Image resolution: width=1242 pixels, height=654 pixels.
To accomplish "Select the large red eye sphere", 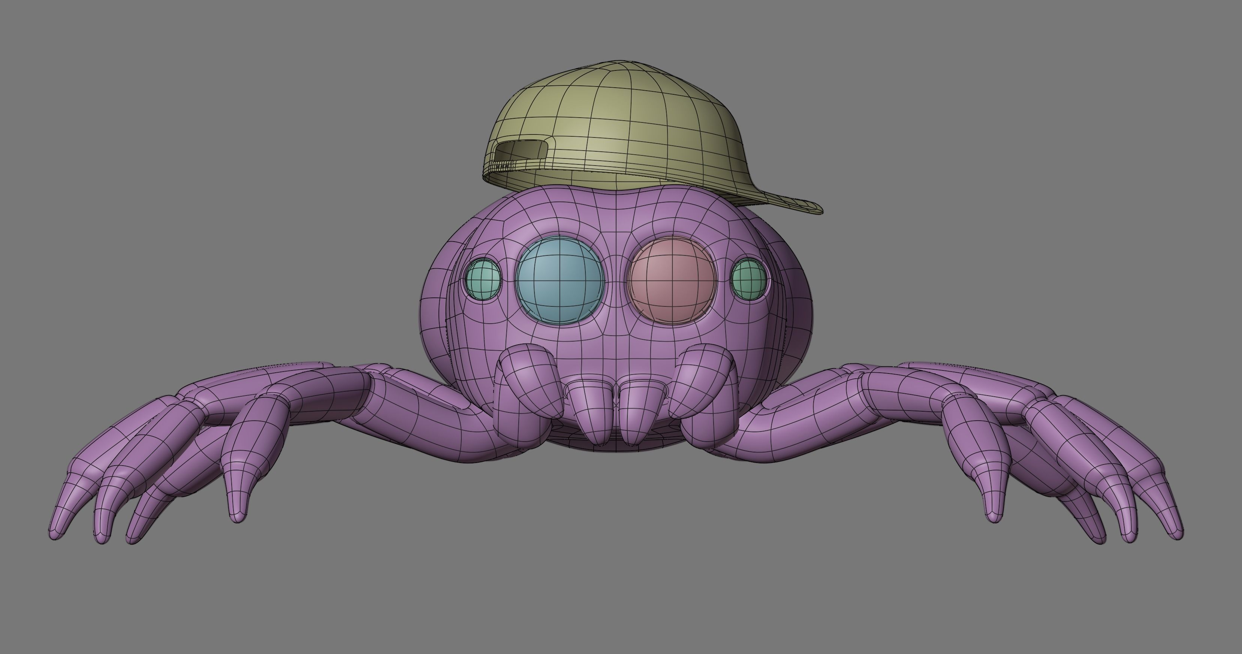I will point(672,281).
